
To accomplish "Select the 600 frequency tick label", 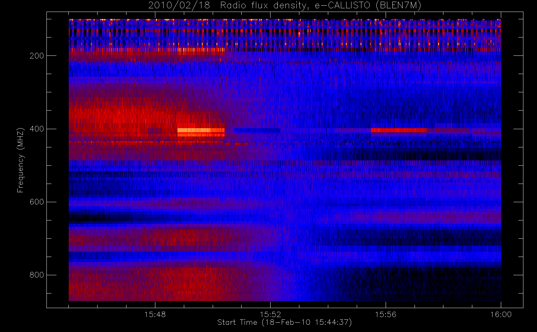I will (x=37, y=202).
